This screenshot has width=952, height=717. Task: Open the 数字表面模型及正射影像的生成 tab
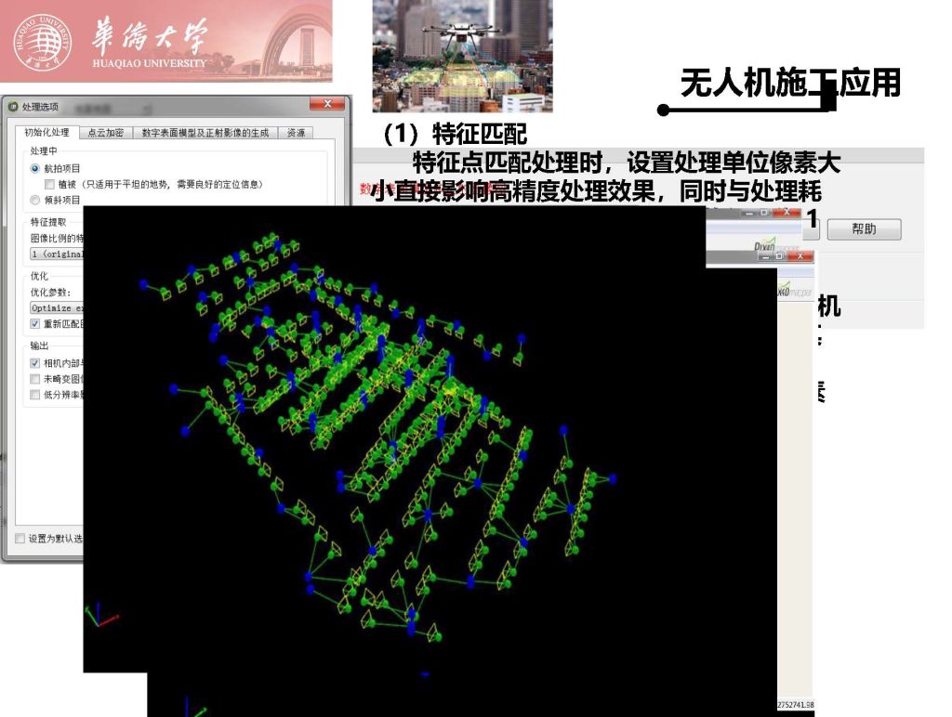click(x=205, y=133)
